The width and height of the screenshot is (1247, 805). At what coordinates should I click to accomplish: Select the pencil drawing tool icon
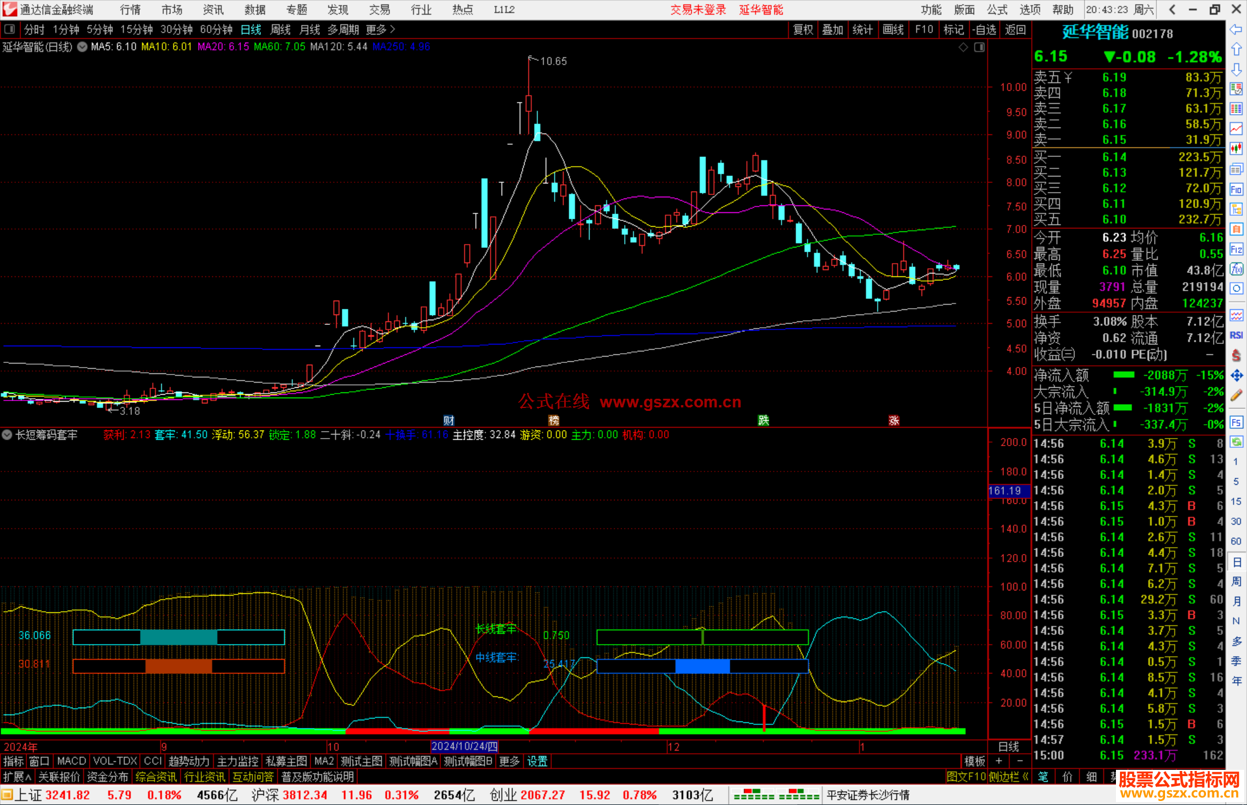point(1236,395)
